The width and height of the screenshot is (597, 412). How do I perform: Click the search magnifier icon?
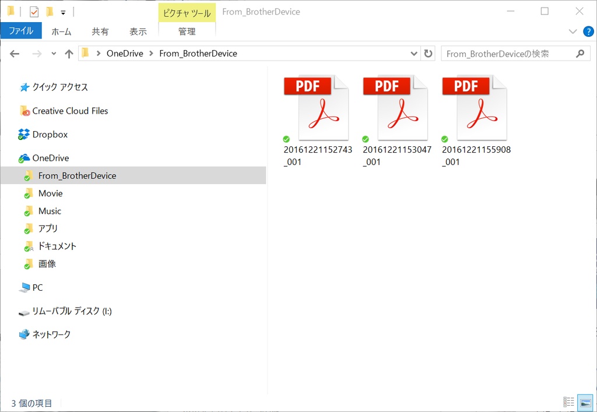(x=580, y=54)
